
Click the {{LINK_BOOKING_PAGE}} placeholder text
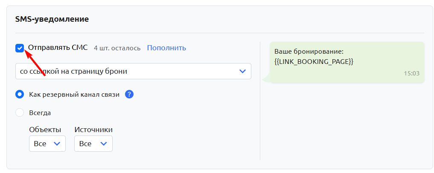[x=314, y=62]
